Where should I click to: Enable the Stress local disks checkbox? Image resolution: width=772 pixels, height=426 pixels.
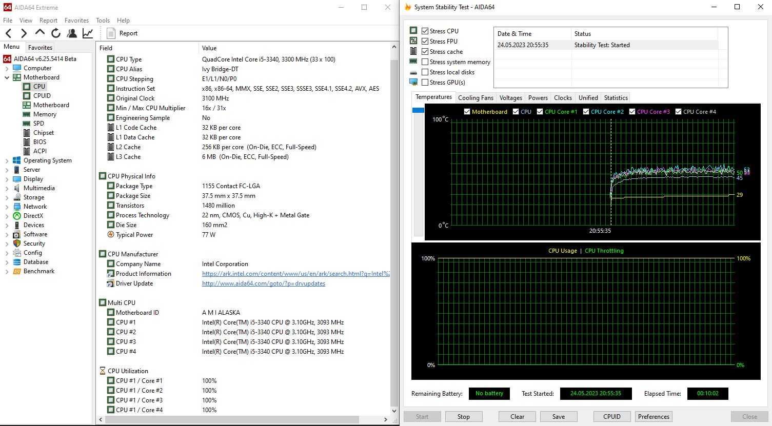(x=425, y=72)
